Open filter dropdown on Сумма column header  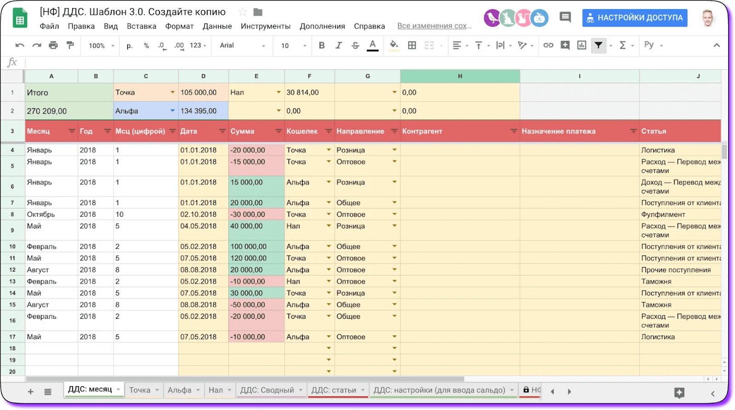click(x=278, y=131)
